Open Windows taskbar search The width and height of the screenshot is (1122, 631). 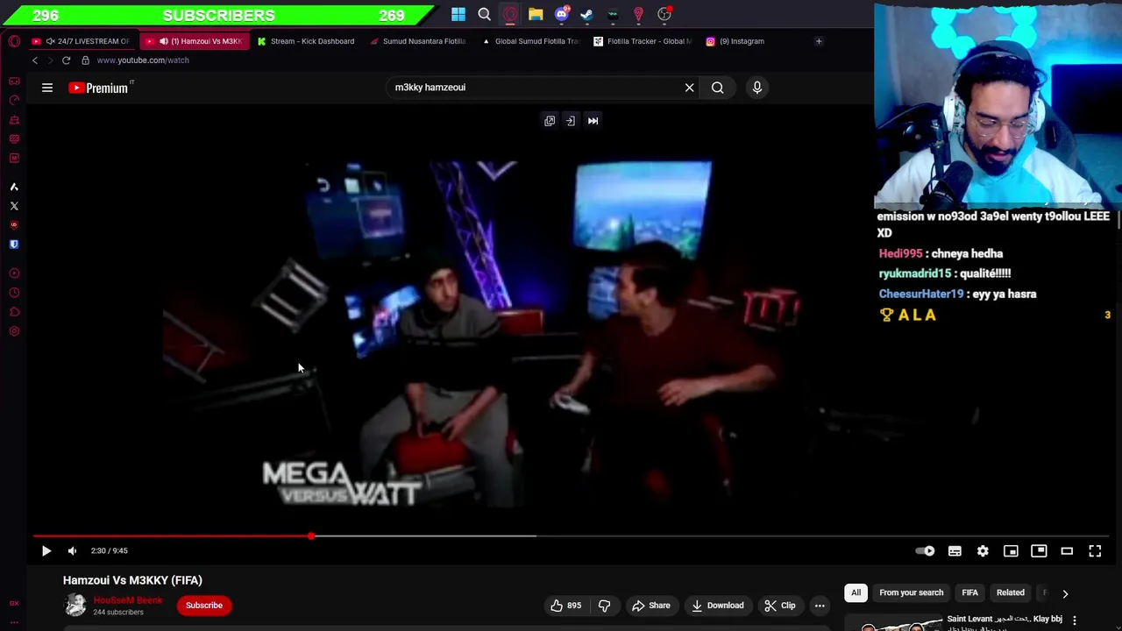click(x=484, y=14)
